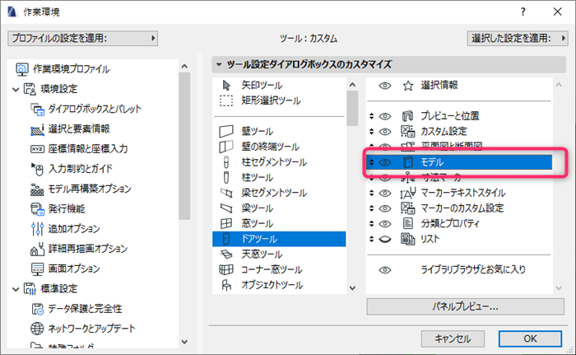Click reorder arrows for マーカーテキストスタイル row

(371, 193)
